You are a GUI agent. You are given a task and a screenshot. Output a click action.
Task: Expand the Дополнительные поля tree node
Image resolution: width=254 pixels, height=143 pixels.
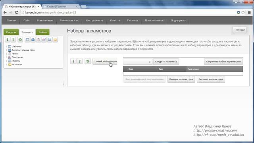tap(6, 50)
